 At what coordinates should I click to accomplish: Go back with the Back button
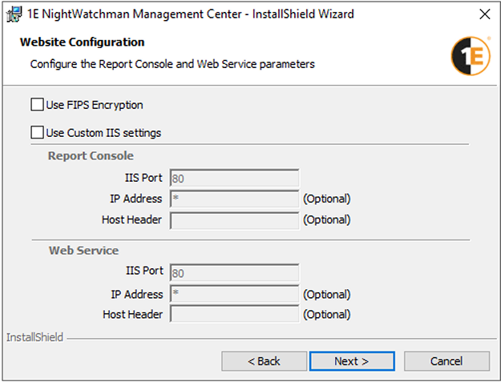tap(264, 361)
